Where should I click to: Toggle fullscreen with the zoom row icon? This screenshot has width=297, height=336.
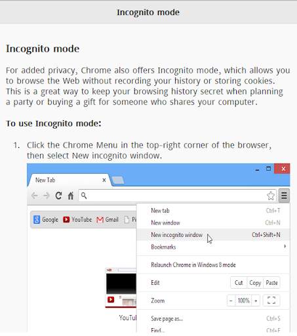[x=271, y=301]
